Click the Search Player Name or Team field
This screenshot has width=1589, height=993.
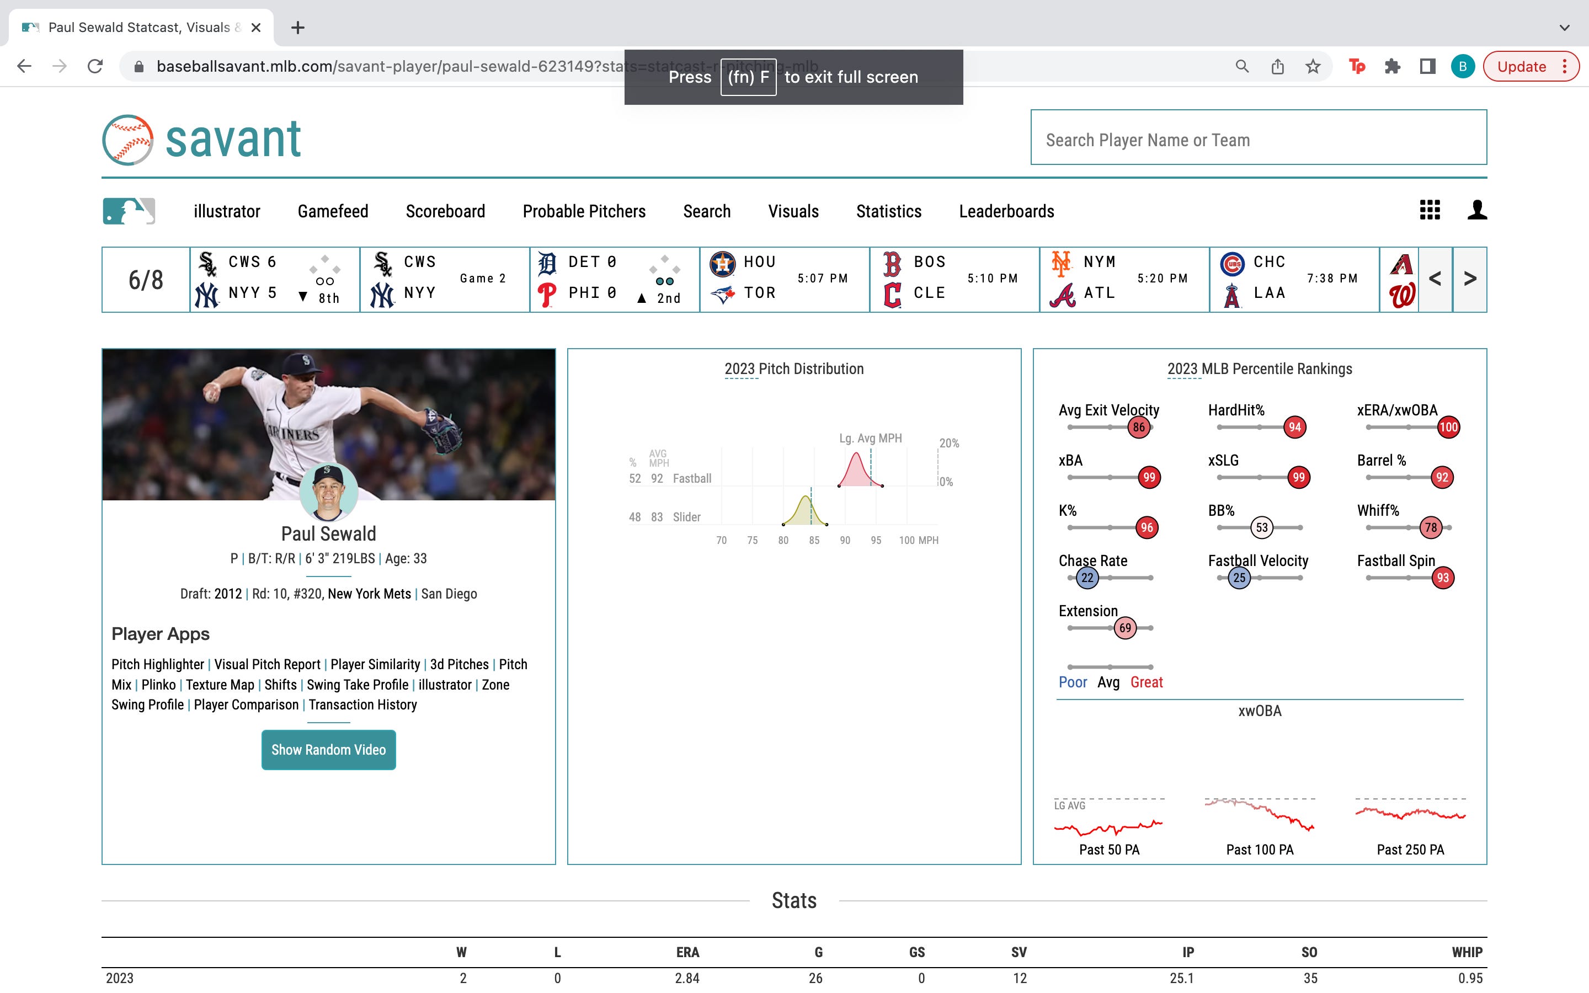point(1258,137)
